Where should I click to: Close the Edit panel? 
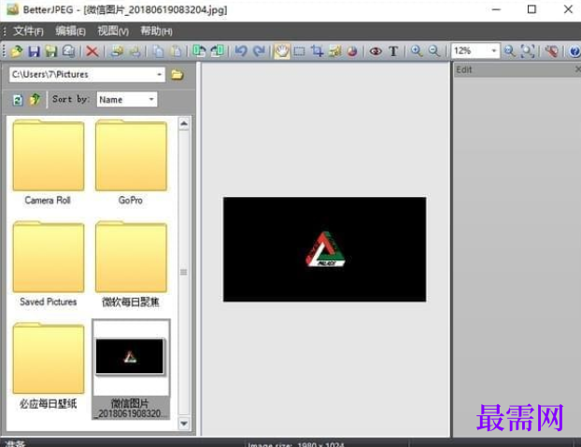(577, 69)
